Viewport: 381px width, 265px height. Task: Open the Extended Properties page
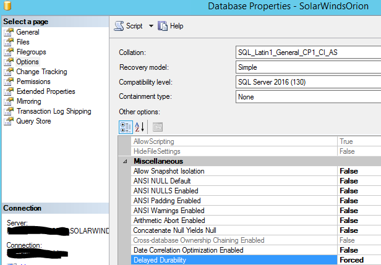pyautogui.click(x=46, y=91)
